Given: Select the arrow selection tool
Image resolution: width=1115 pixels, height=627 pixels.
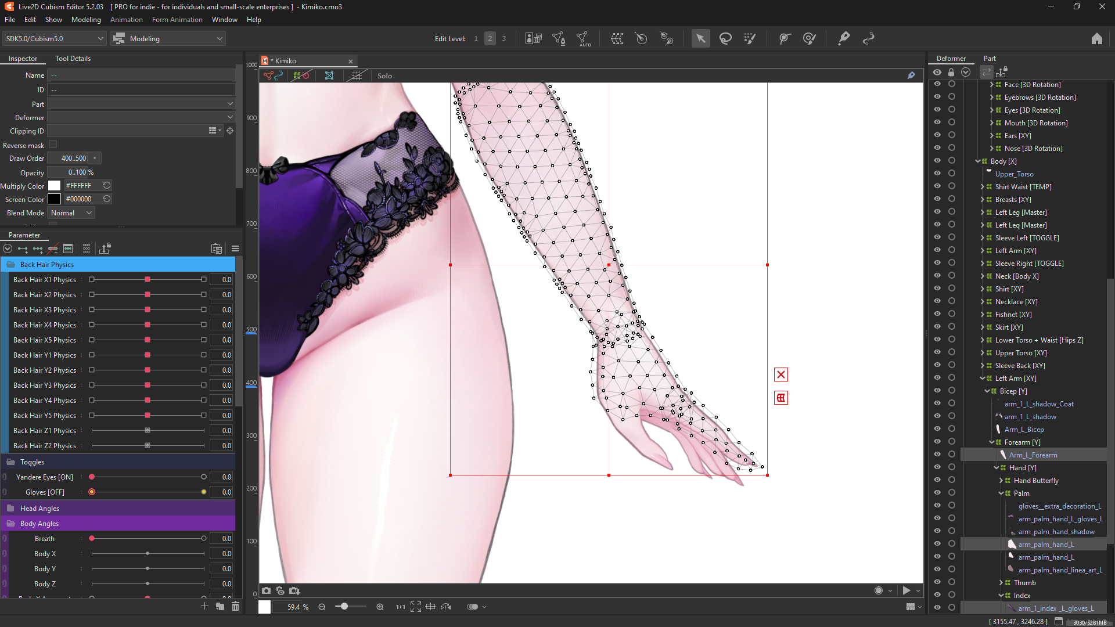Looking at the screenshot, I should point(700,38).
